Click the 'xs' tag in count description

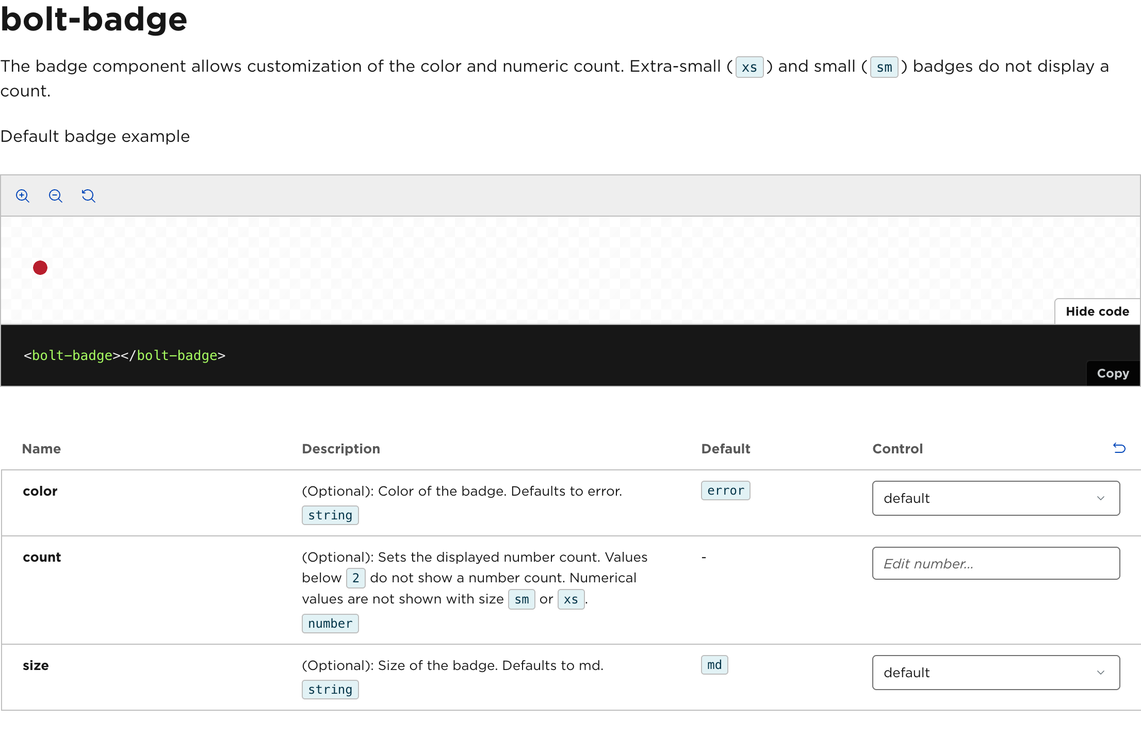pos(571,599)
